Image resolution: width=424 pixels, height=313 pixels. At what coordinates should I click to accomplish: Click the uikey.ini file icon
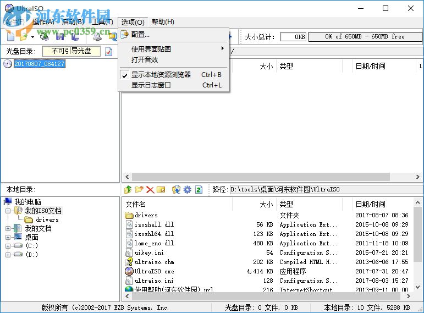pyautogui.click(x=129, y=252)
